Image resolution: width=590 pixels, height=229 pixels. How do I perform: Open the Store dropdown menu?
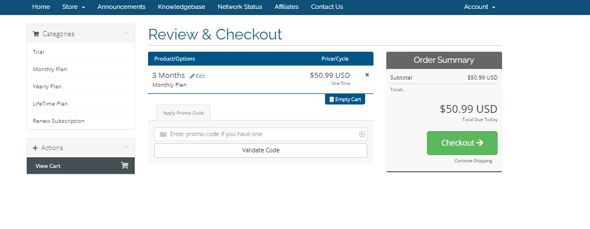[x=73, y=7]
